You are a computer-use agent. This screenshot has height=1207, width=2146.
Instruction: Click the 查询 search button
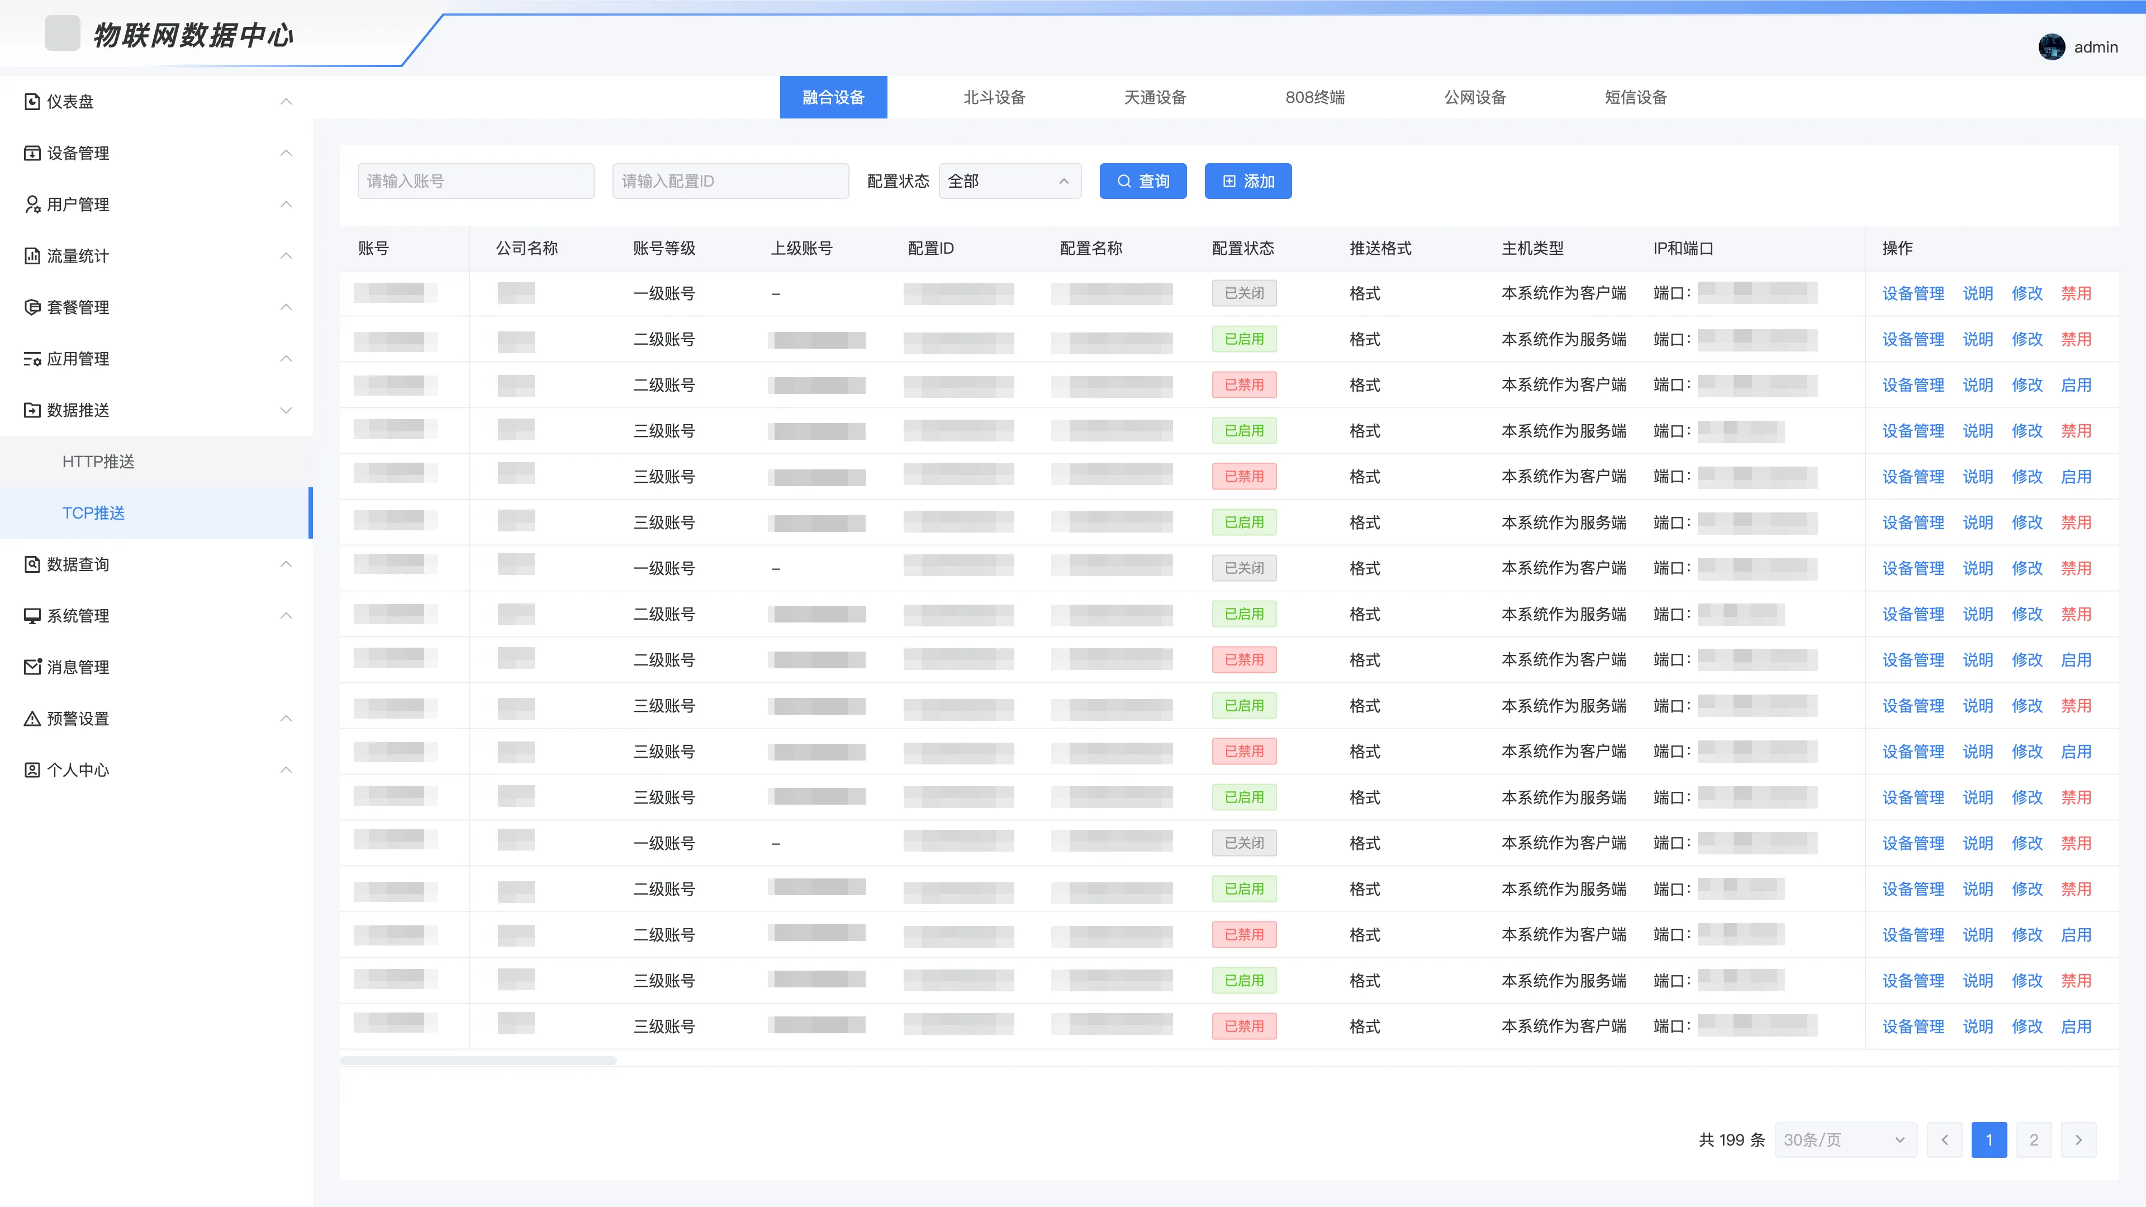coord(1143,180)
